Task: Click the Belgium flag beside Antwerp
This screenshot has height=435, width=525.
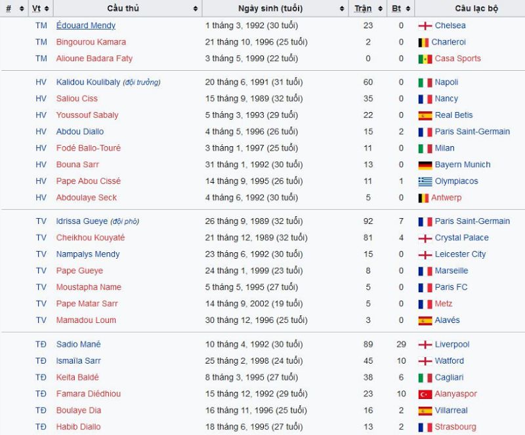Action: click(x=423, y=198)
